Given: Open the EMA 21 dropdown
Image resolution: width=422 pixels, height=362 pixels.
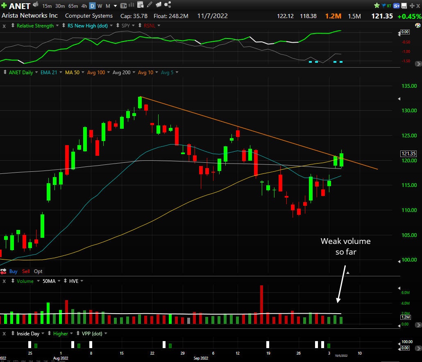Looking at the screenshot, I should coord(61,72).
